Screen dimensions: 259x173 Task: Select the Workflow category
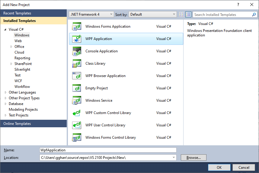pos(22,87)
